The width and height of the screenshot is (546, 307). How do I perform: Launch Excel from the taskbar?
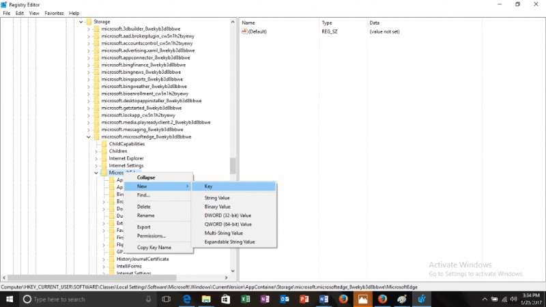click(x=246, y=299)
